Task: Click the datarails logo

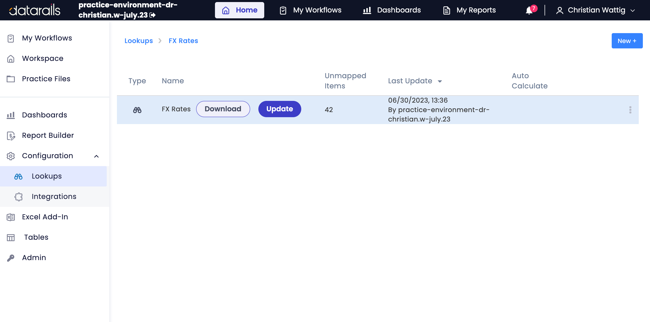Action: [x=35, y=10]
